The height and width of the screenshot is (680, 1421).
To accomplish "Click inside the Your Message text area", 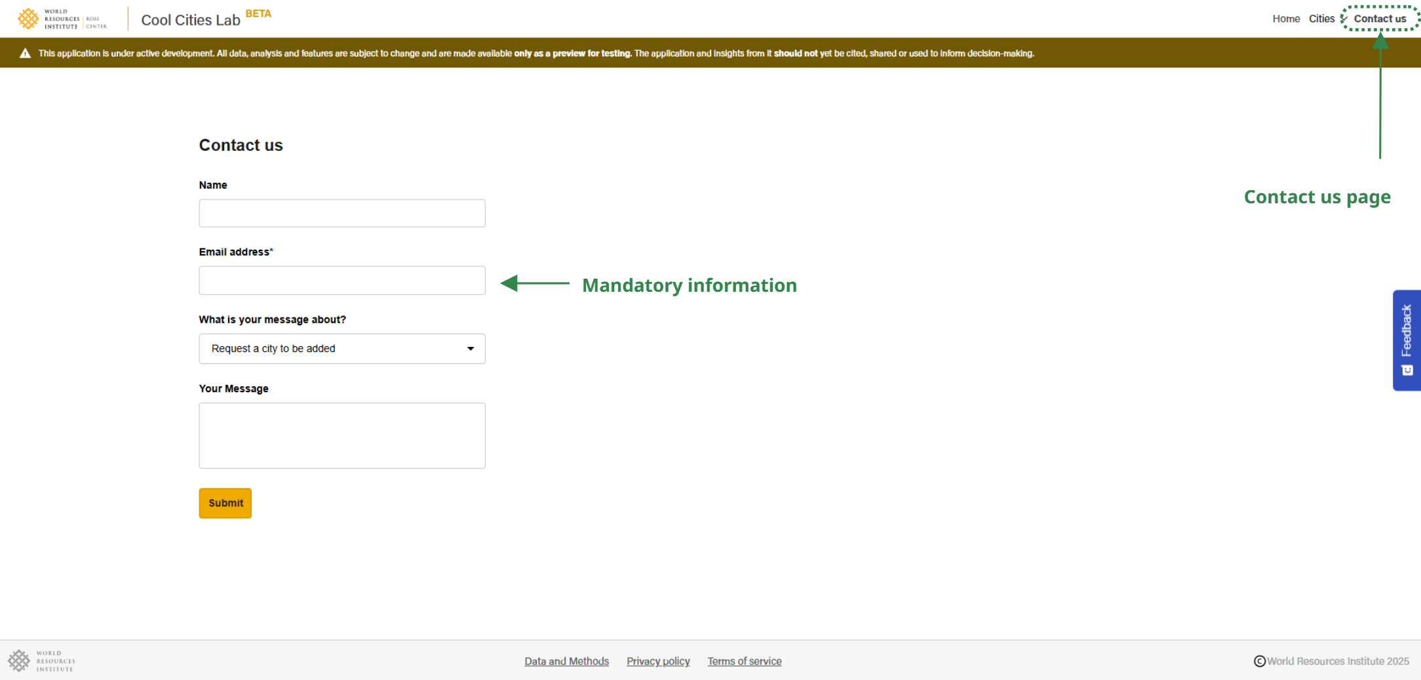I will tap(341, 435).
